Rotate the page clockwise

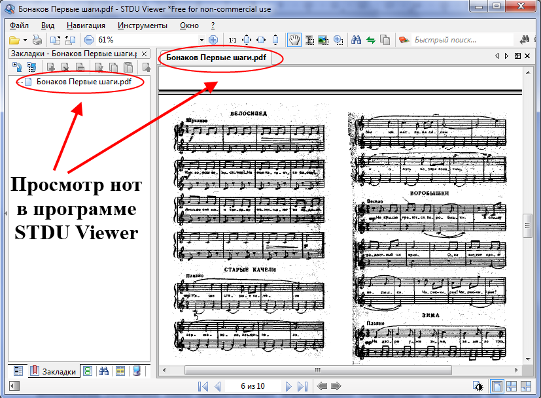[55, 41]
